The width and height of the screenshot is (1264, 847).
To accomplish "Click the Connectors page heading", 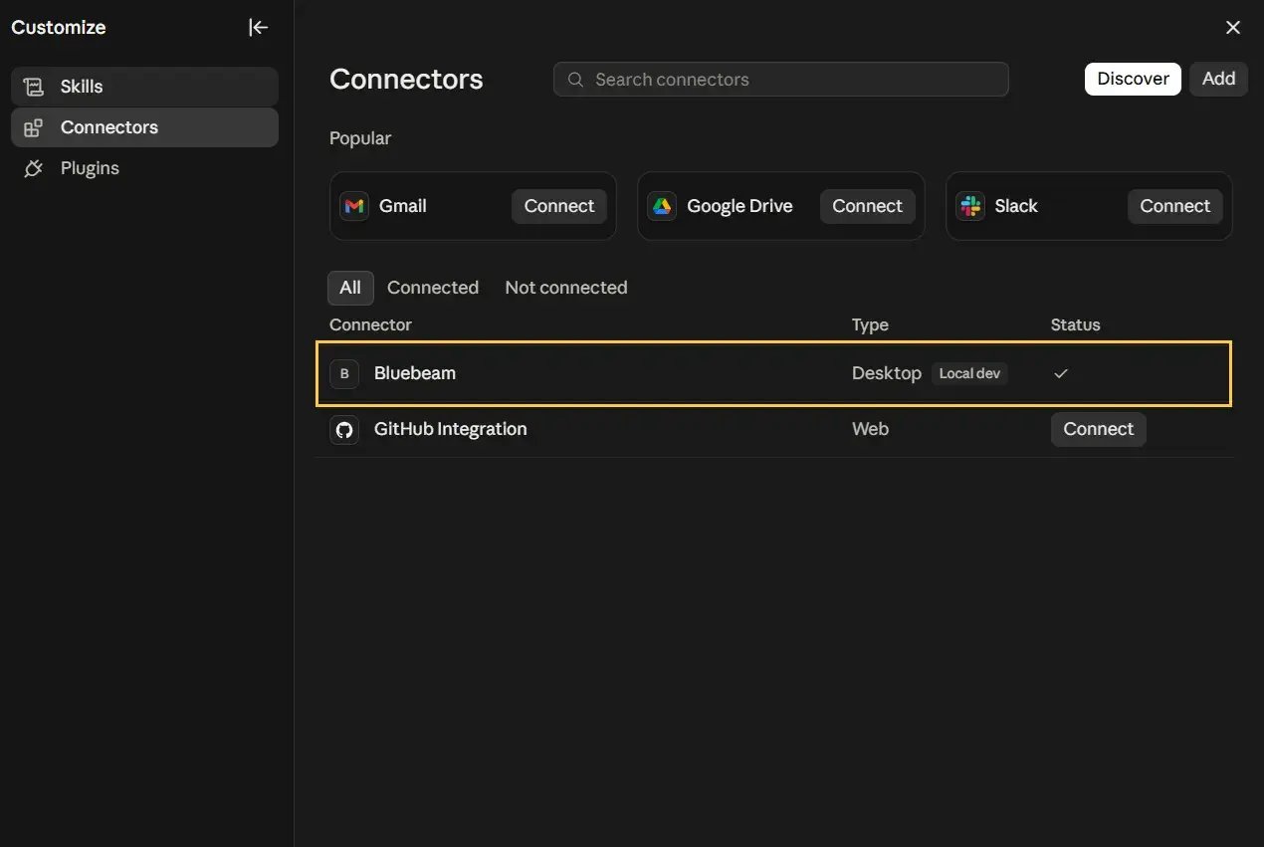I will tap(406, 80).
